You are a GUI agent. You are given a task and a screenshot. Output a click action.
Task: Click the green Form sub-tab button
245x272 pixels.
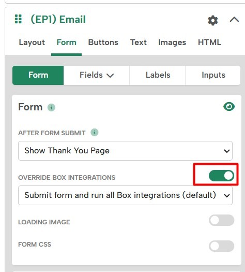point(38,75)
